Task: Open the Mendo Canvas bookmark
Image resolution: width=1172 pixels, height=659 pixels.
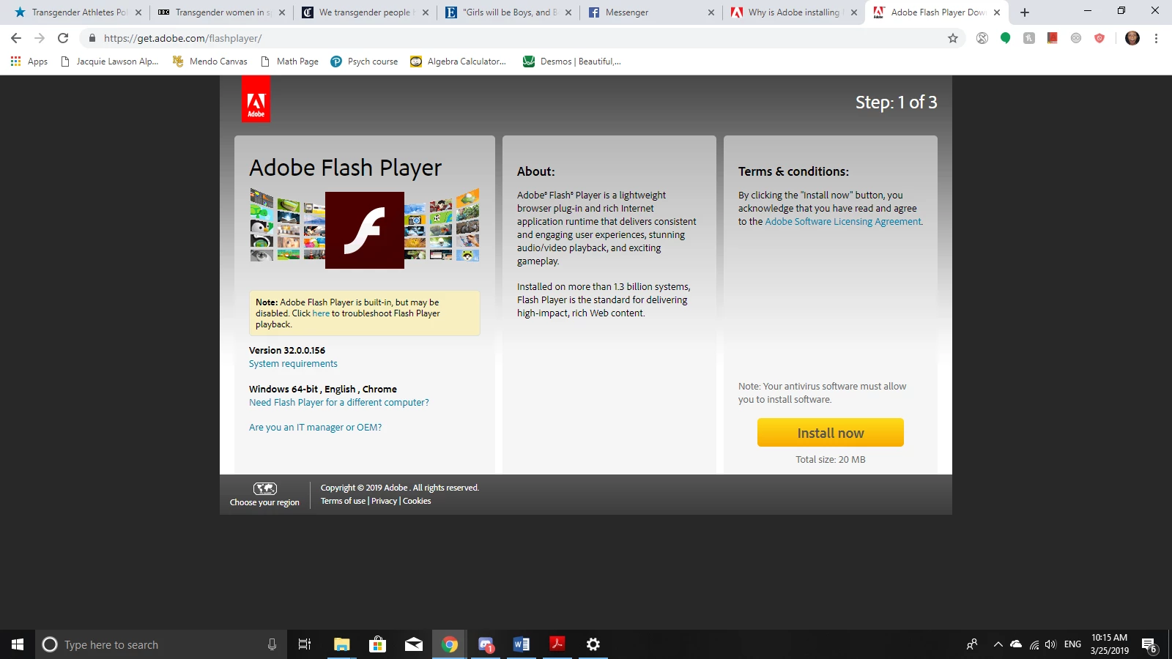Action: pyautogui.click(x=209, y=62)
